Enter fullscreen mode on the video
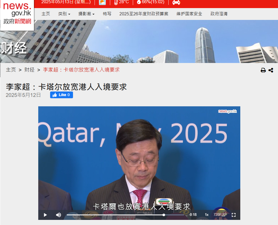The image size is (278, 225). pos(234,215)
